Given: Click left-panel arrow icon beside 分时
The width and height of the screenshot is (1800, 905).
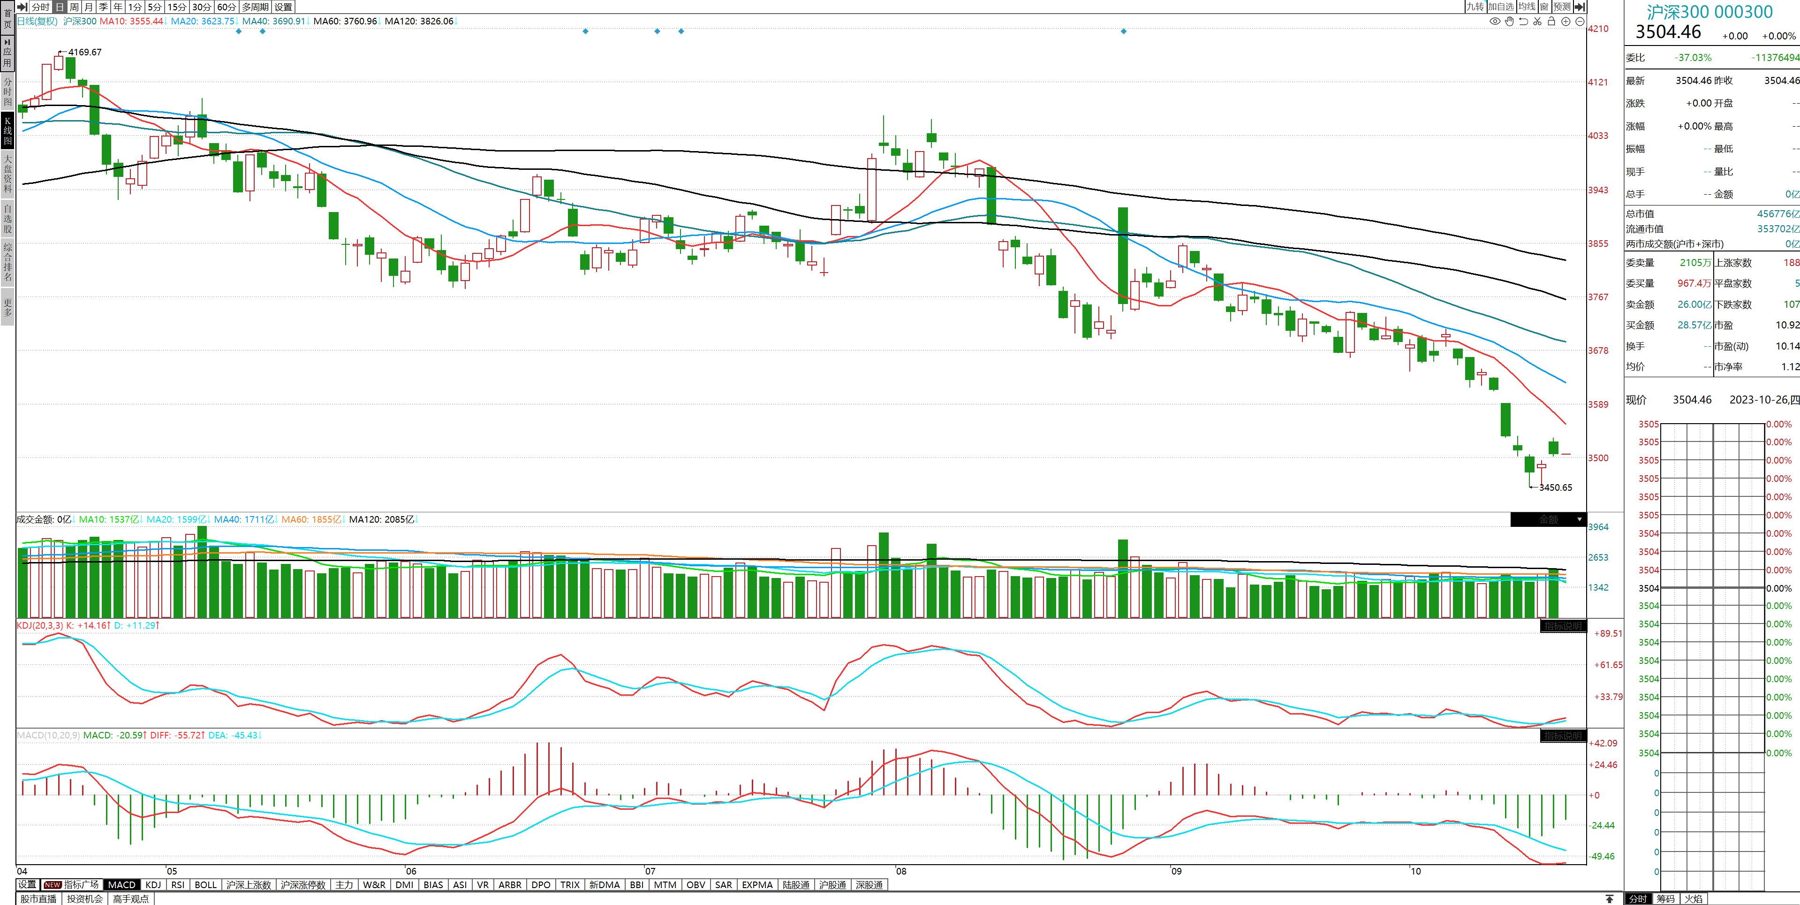Looking at the screenshot, I should coord(23,6).
